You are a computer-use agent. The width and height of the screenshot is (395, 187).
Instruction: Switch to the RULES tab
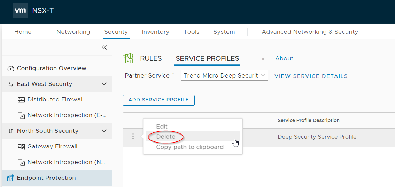pyautogui.click(x=151, y=58)
